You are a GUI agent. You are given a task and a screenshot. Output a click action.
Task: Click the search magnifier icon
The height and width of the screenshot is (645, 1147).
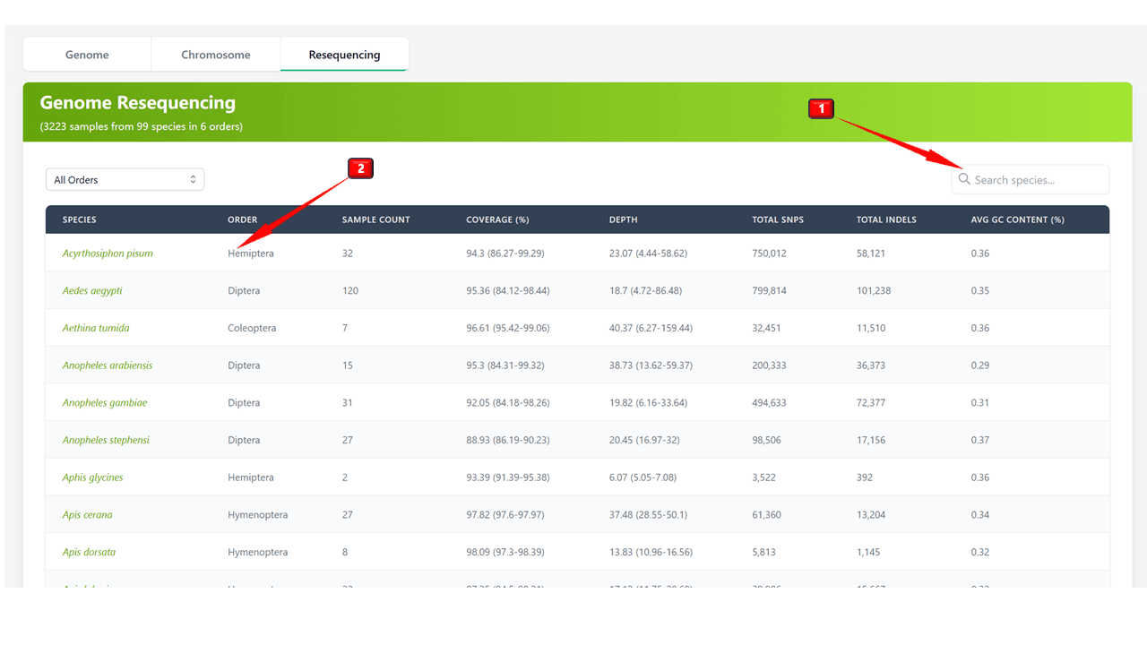[x=964, y=179]
